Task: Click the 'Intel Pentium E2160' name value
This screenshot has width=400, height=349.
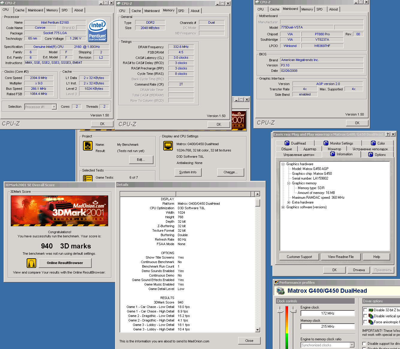Action: 55,22
